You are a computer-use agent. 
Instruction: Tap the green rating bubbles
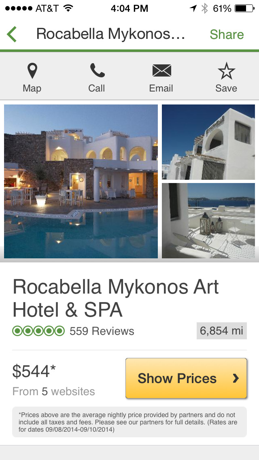point(38,331)
